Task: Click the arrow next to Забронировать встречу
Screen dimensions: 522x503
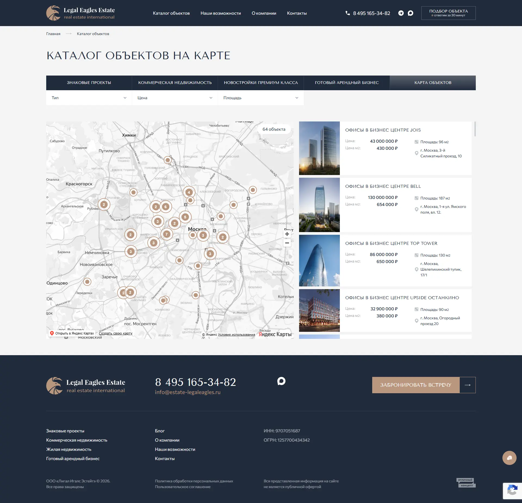Action: pyautogui.click(x=467, y=385)
